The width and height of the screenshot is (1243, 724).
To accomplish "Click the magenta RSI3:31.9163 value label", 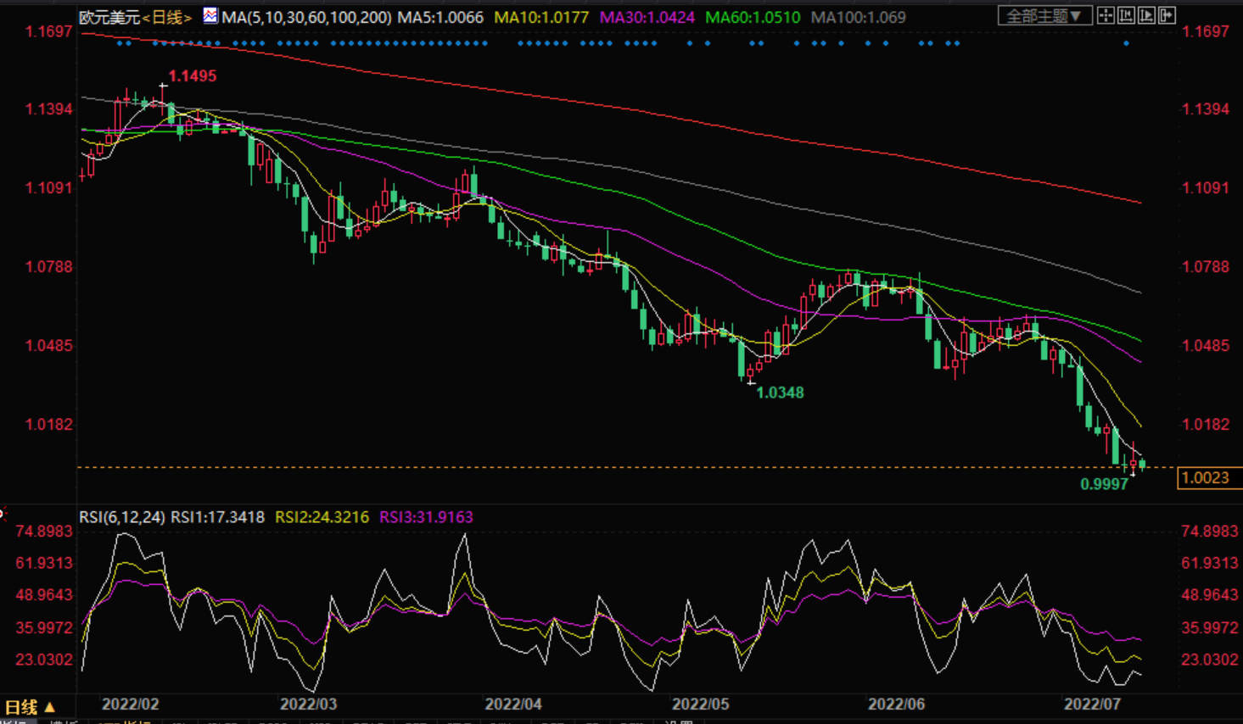I will click(x=426, y=517).
